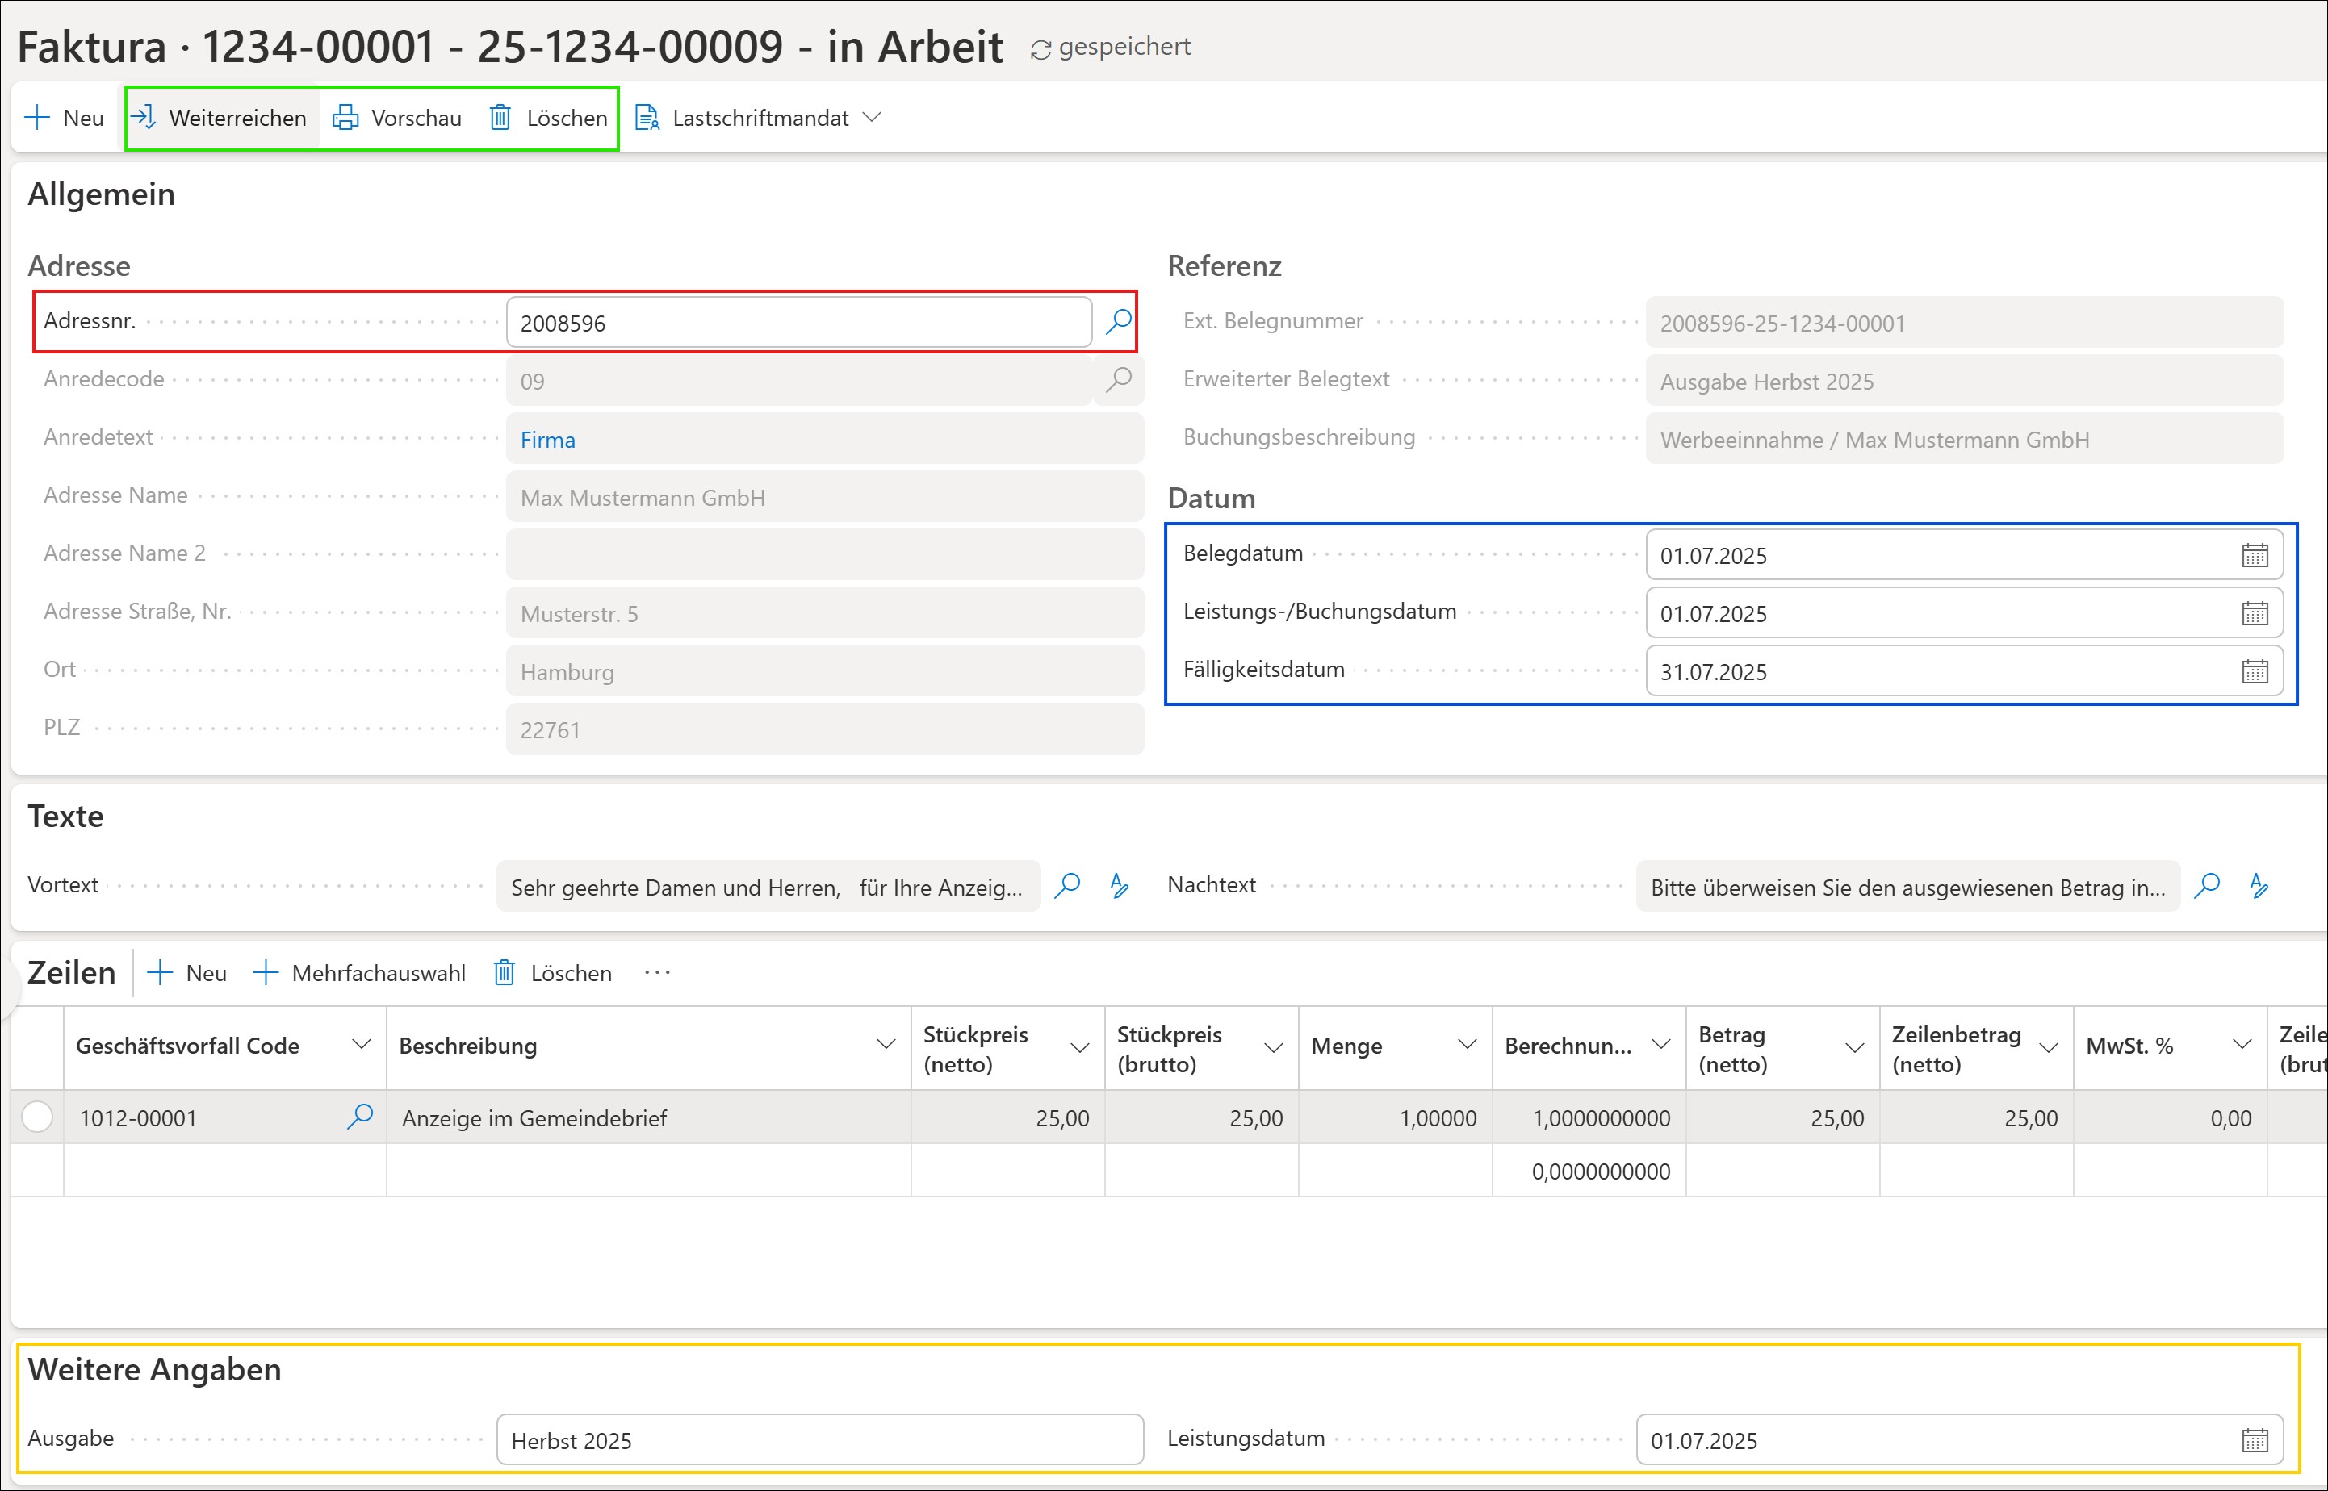Open lookup for Geschäftsvorfall Code 1012-00001
This screenshot has height=1491, width=2328.
click(360, 1117)
